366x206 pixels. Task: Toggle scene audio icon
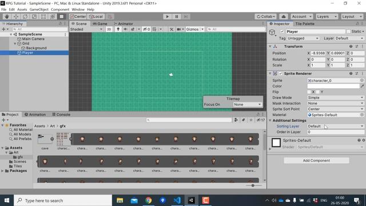(x=125, y=29)
